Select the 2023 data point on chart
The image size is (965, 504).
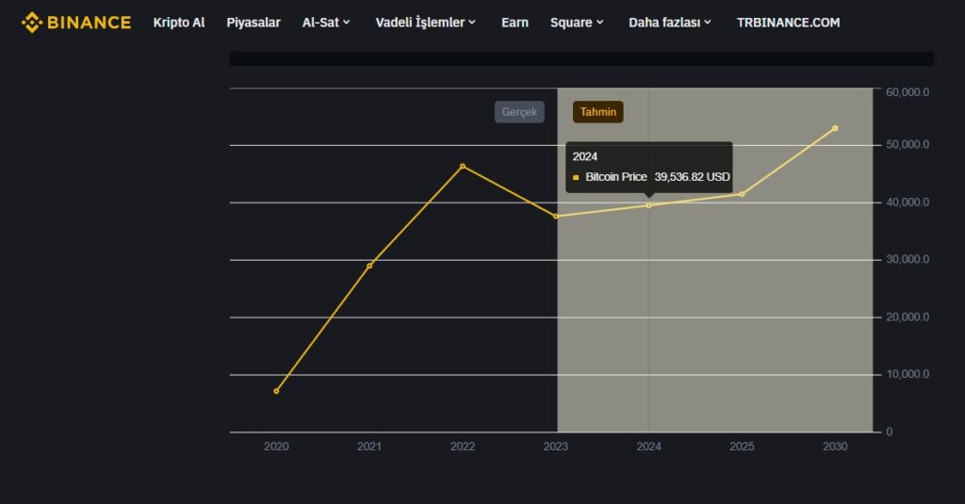(x=556, y=217)
